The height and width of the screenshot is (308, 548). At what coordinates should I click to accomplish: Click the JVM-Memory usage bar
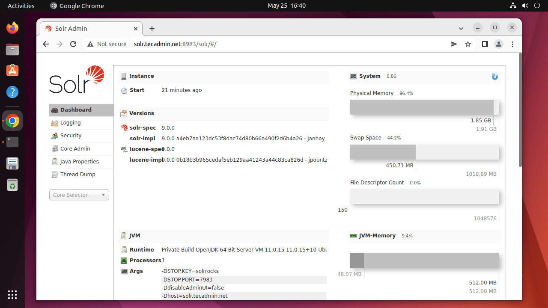coord(425,261)
